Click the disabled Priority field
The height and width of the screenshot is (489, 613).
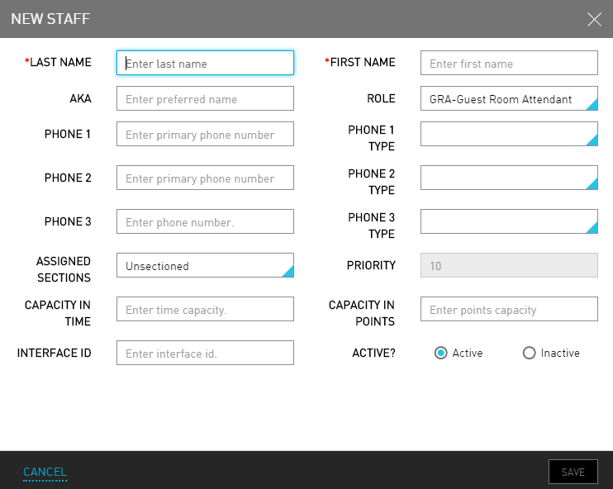tap(509, 265)
